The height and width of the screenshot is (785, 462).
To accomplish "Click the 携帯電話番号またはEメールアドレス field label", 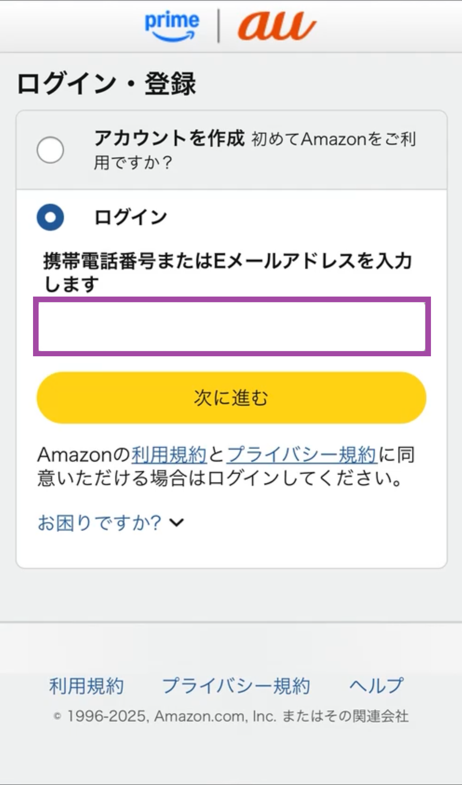I will 227,272.
